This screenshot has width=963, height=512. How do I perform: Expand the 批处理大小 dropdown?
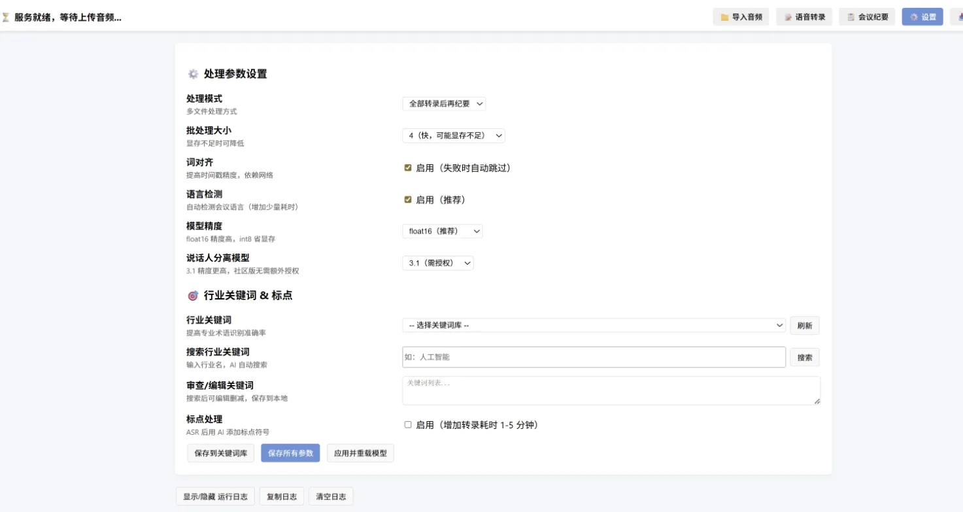point(454,135)
